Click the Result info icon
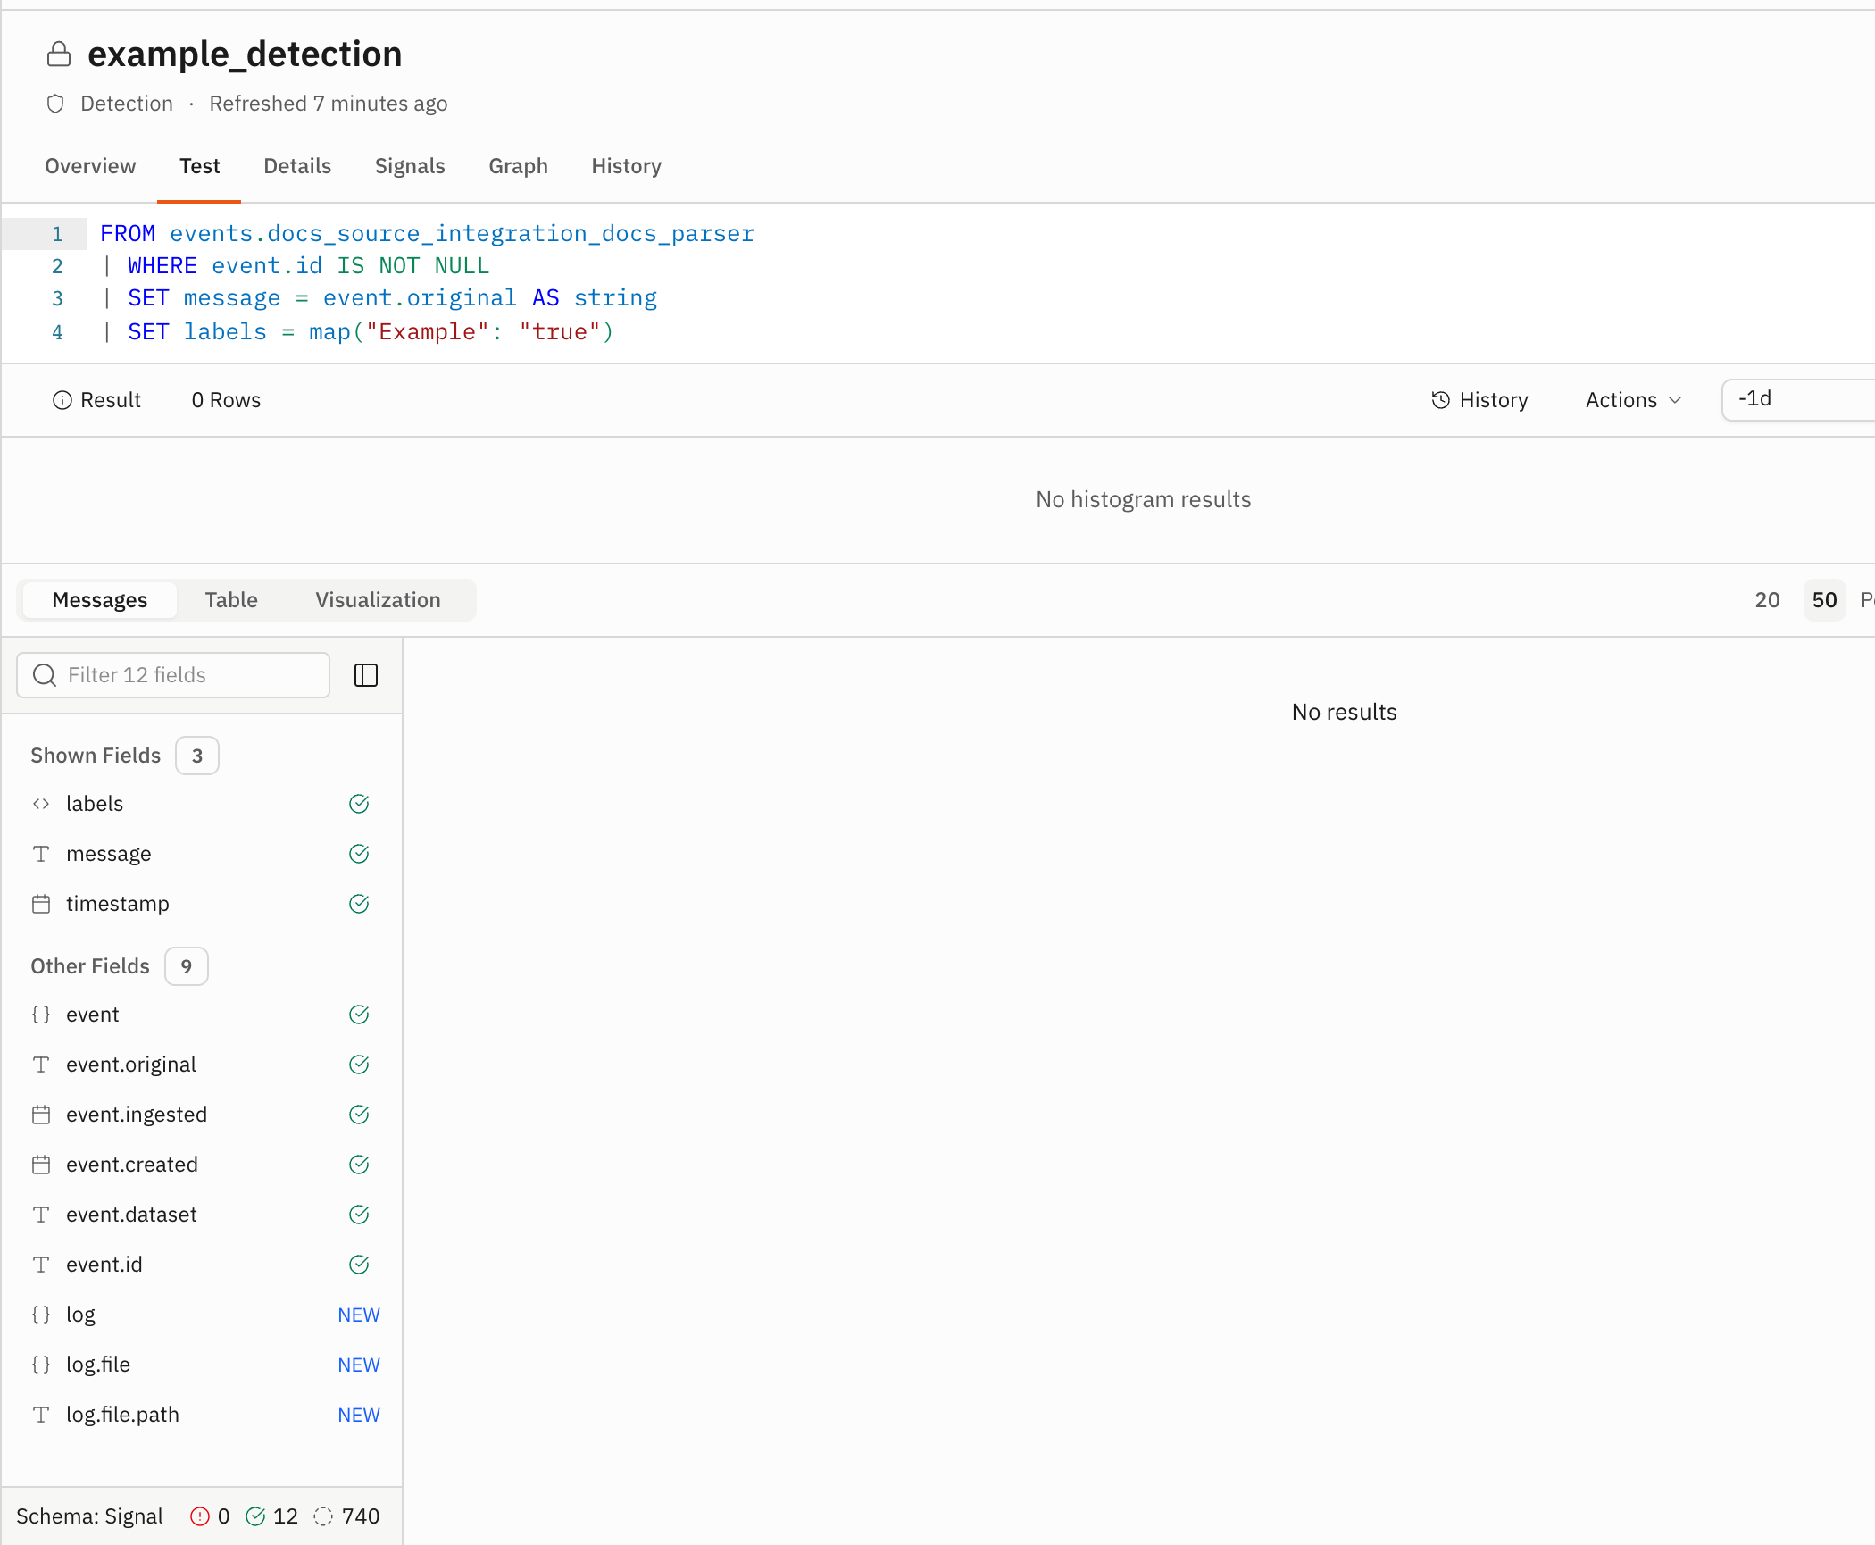The width and height of the screenshot is (1875, 1545). point(62,400)
